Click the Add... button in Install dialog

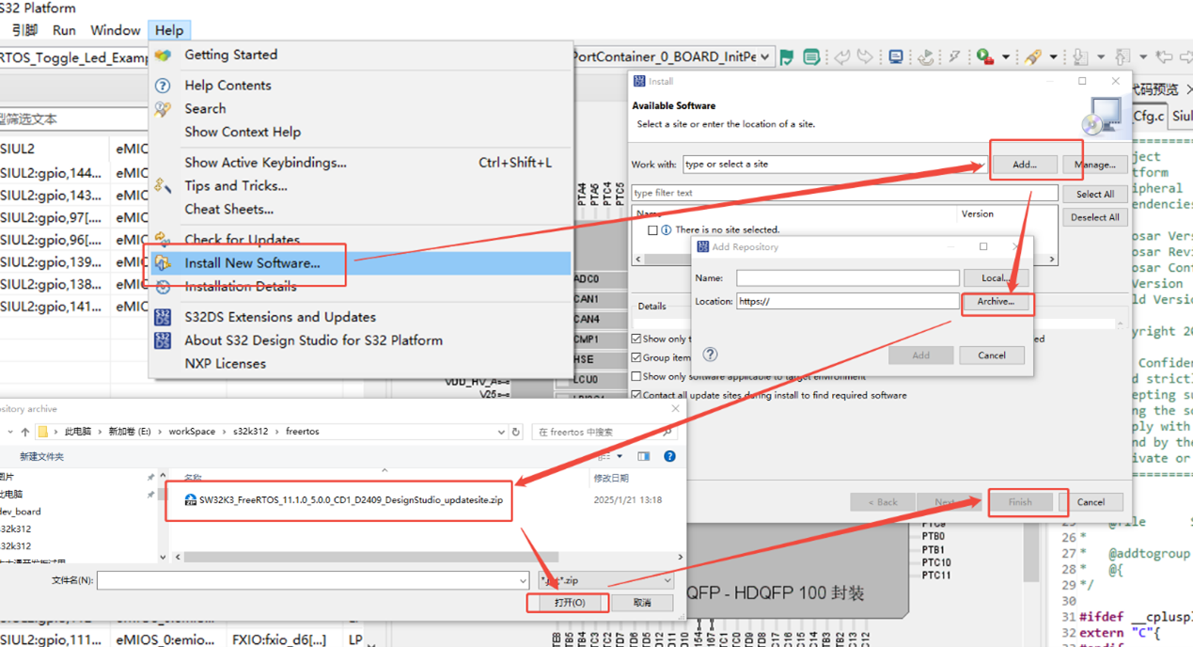[x=1024, y=165]
